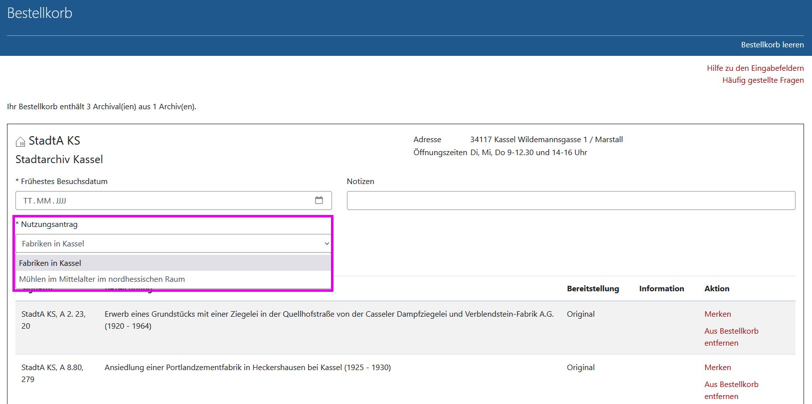
Task: Remove Portlandzementfabrik record from Bestellkorb
Action: pyautogui.click(x=731, y=391)
